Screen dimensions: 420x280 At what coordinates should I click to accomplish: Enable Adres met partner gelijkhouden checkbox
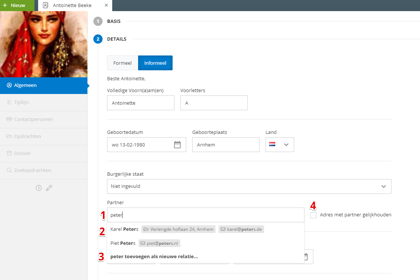pyautogui.click(x=313, y=215)
